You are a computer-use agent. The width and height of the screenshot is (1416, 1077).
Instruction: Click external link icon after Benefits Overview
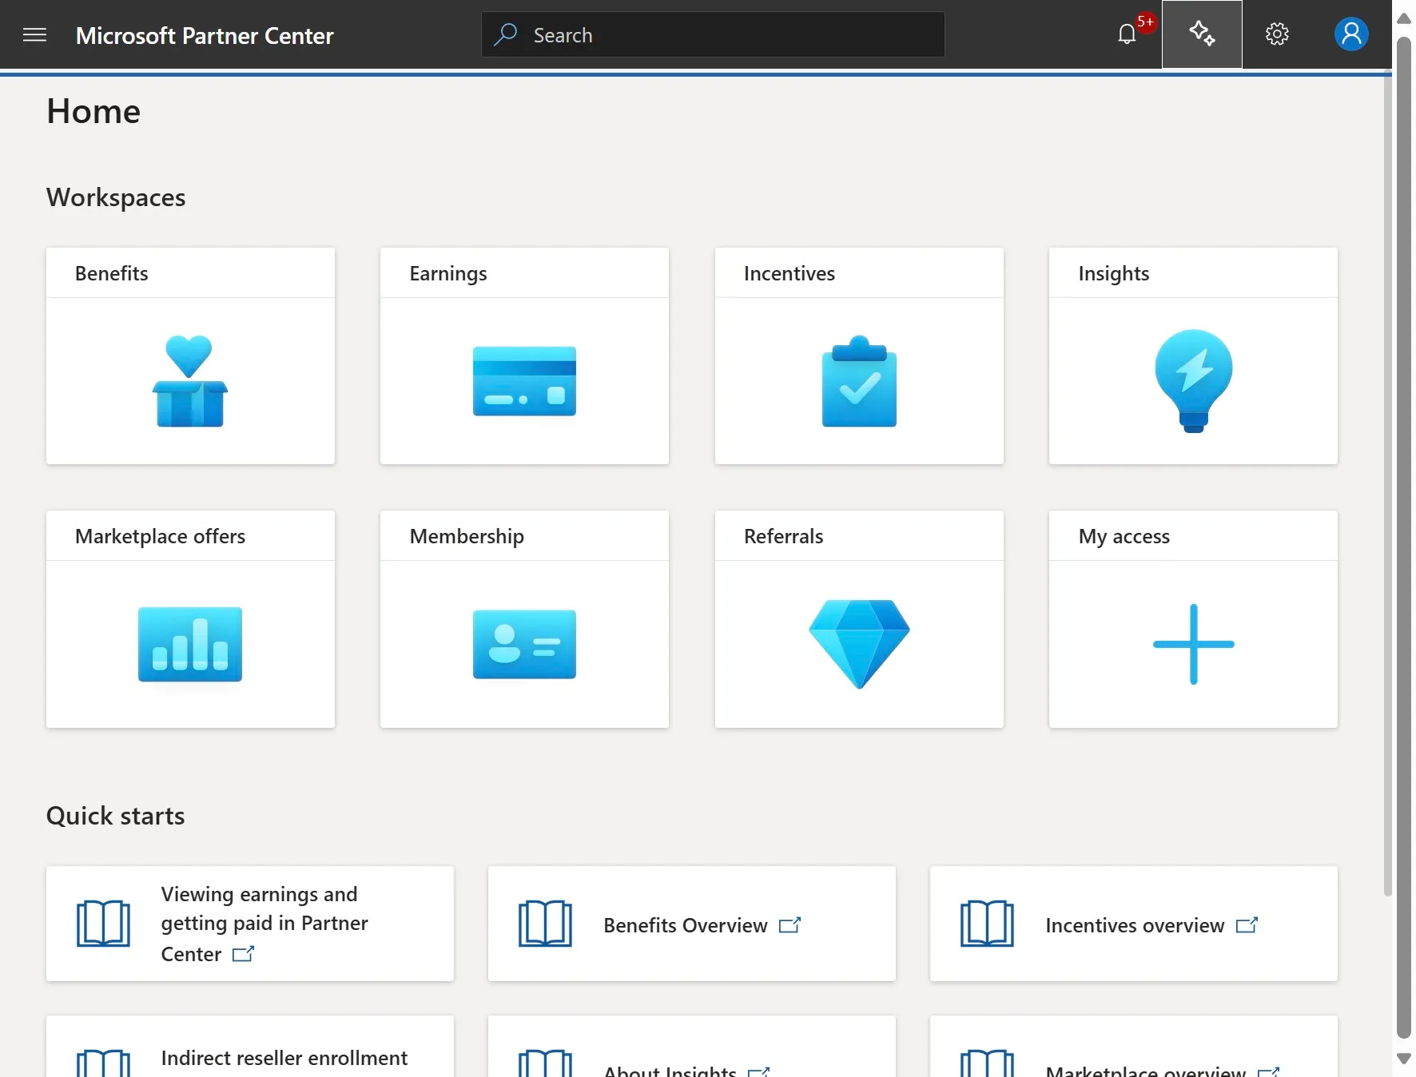[790, 925]
